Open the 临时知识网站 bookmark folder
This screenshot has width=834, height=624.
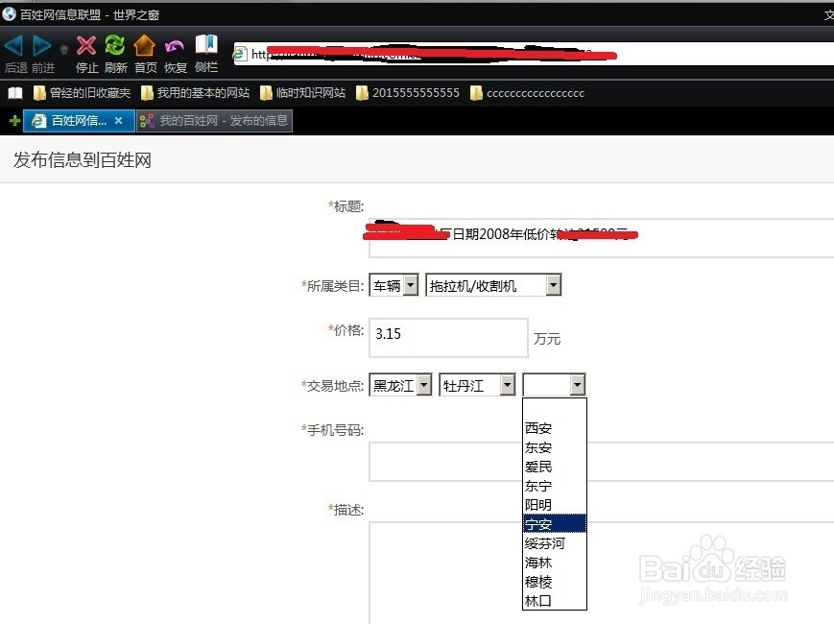(x=302, y=93)
